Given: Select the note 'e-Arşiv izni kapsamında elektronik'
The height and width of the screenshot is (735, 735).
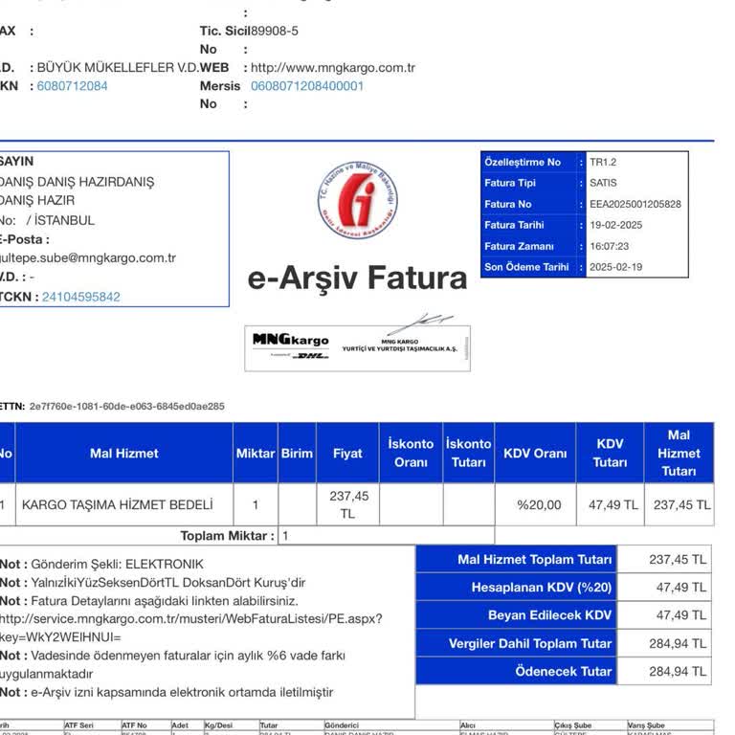Looking at the screenshot, I should click(182, 692).
